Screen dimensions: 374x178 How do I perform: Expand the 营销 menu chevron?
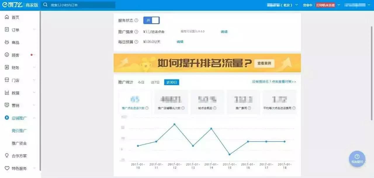pyautogui.click(x=34, y=105)
